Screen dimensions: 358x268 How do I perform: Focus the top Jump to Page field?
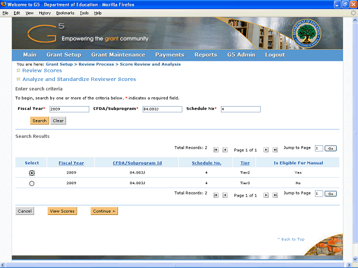pos(319,149)
